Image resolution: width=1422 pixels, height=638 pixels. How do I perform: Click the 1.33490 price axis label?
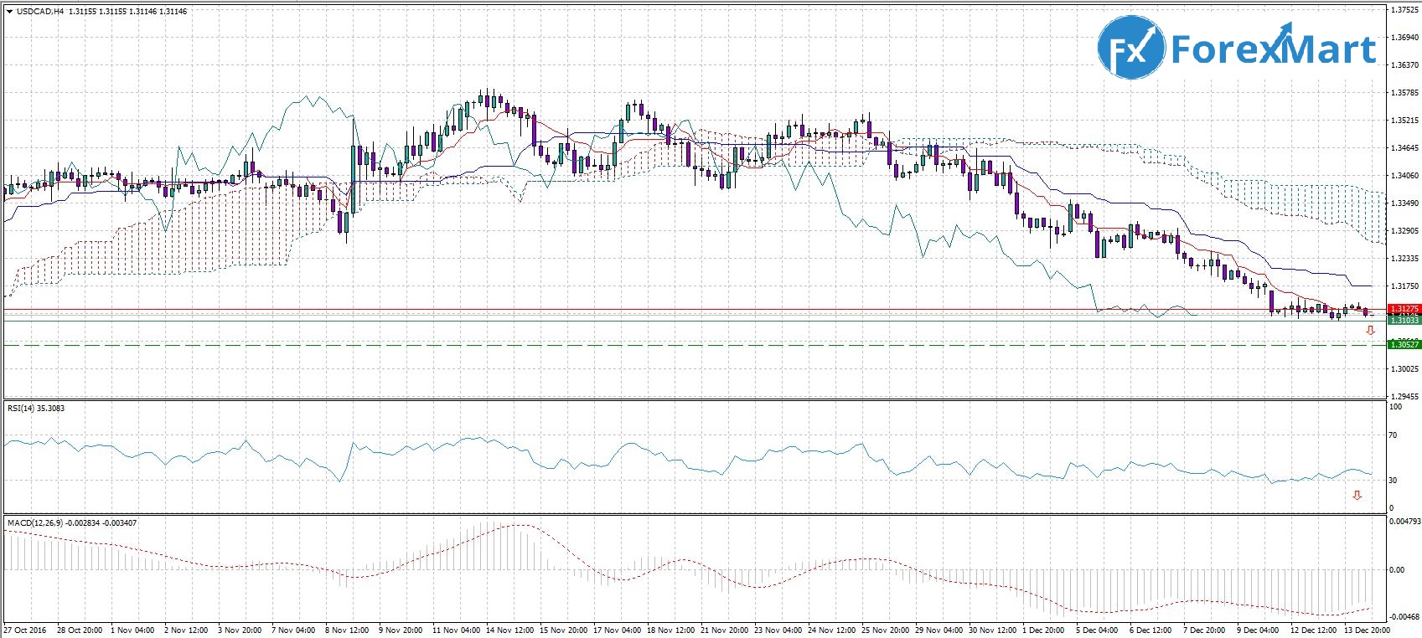click(1404, 203)
